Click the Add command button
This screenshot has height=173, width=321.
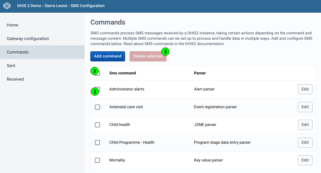(x=108, y=56)
